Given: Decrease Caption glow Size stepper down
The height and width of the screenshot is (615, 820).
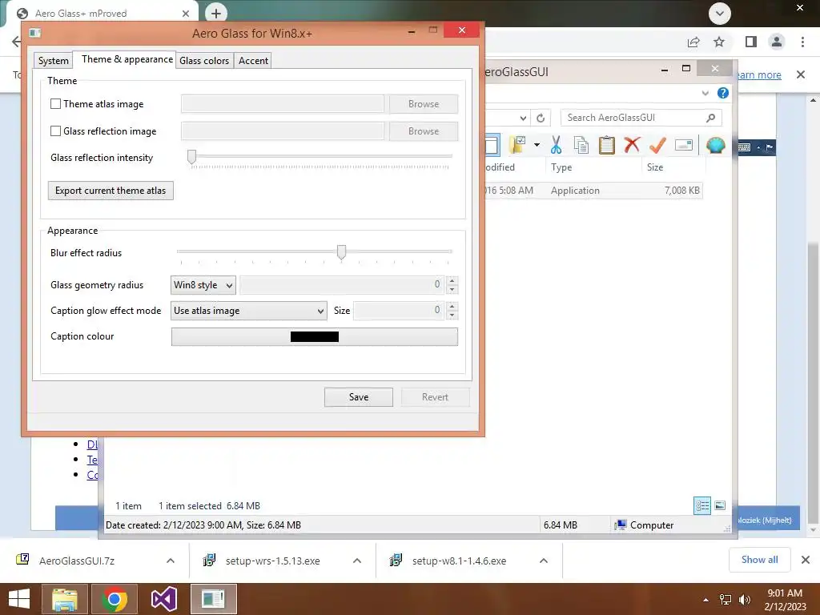Looking at the screenshot, I should (452, 316).
